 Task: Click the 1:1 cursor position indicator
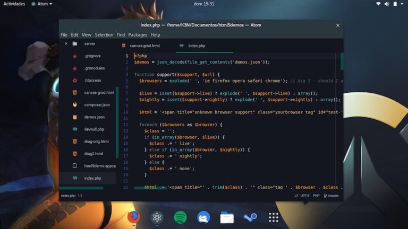click(80, 196)
